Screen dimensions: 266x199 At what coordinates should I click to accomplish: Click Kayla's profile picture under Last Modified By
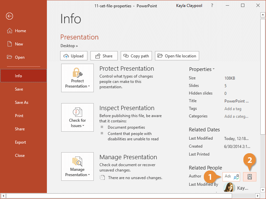229,187
